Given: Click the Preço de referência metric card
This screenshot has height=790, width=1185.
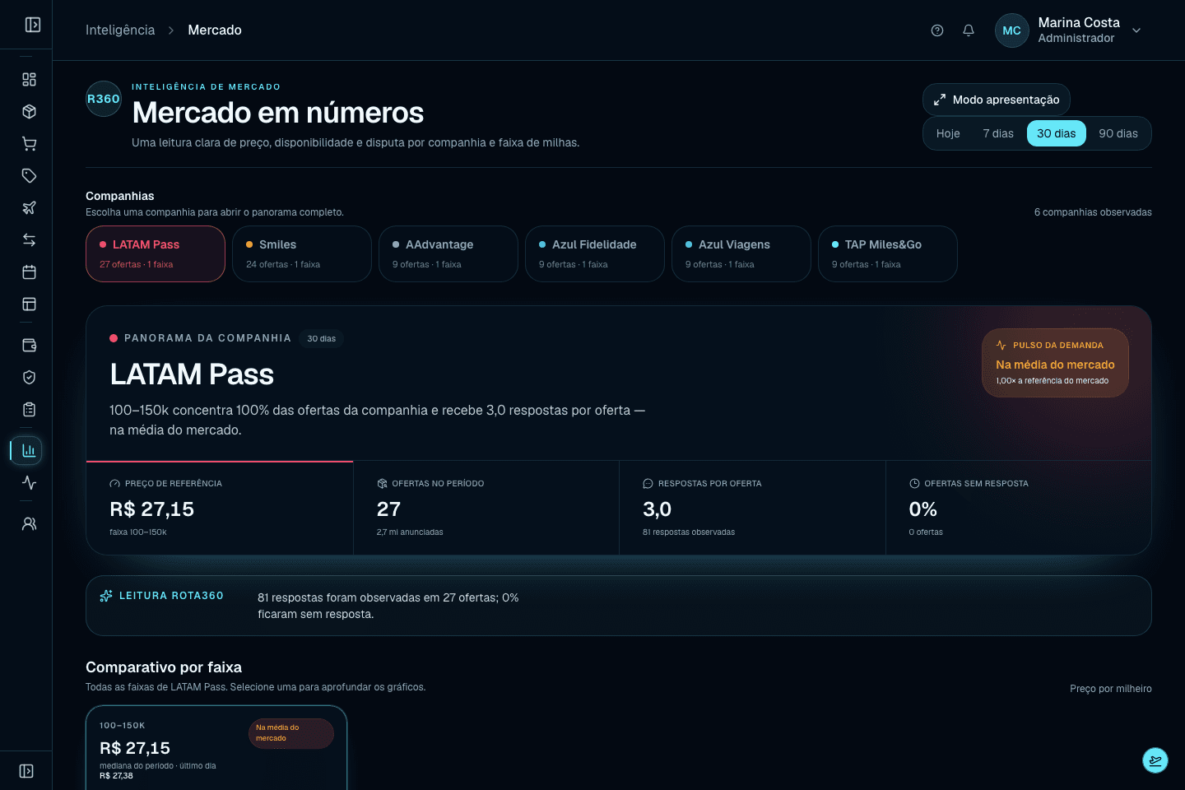Looking at the screenshot, I should click(x=220, y=508).
